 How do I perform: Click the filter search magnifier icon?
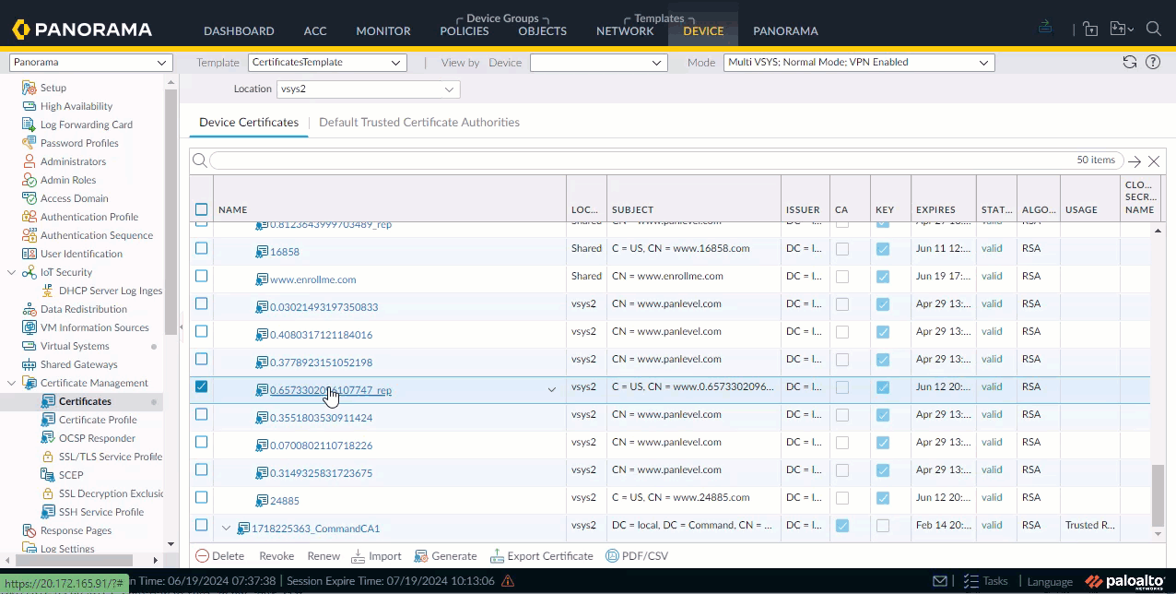pos(199,160)
